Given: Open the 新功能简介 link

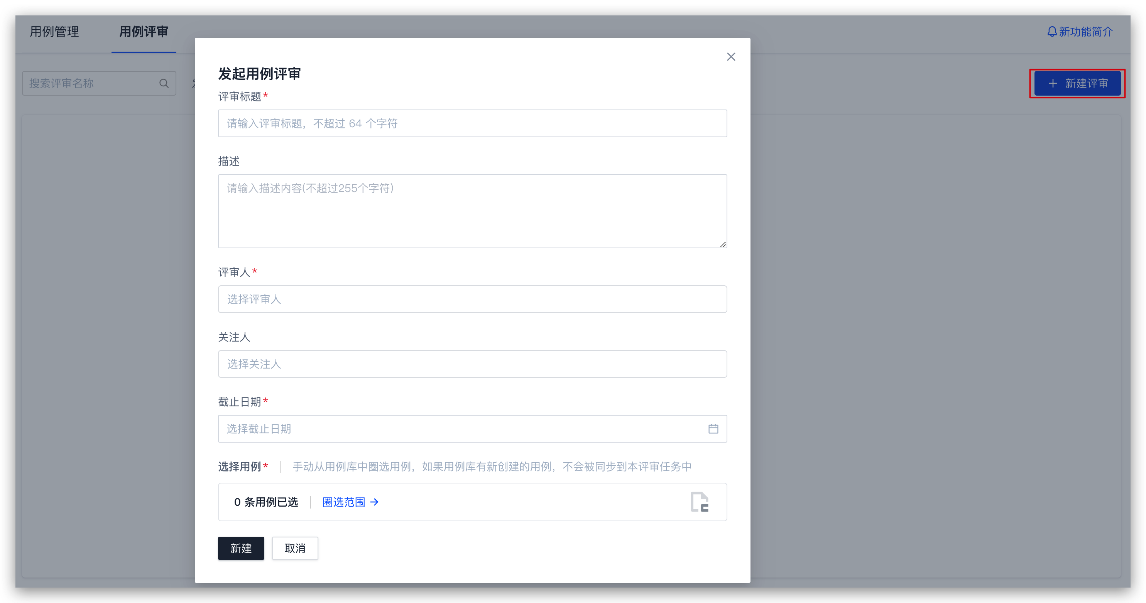Looking at the screenshot, I should pos(1085,32).
